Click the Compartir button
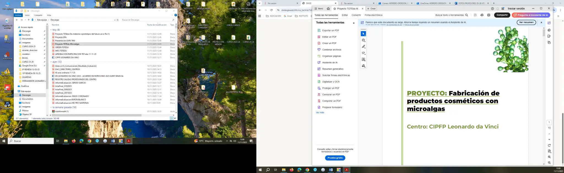The image size is (564, 173). (502, 15)
